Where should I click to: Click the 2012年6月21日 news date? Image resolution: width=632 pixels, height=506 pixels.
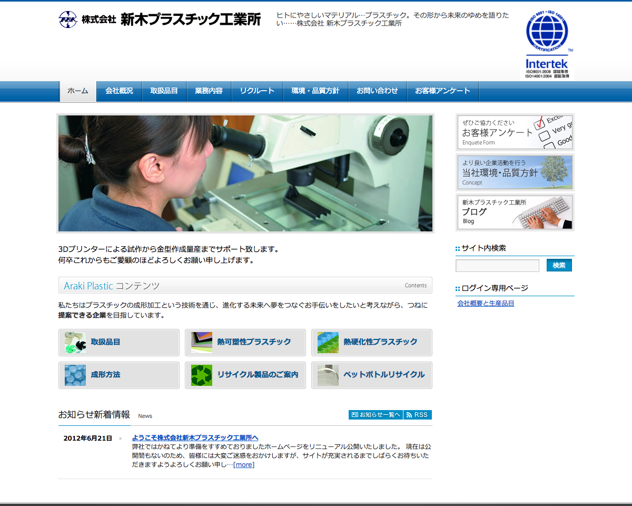click(88, 439)
